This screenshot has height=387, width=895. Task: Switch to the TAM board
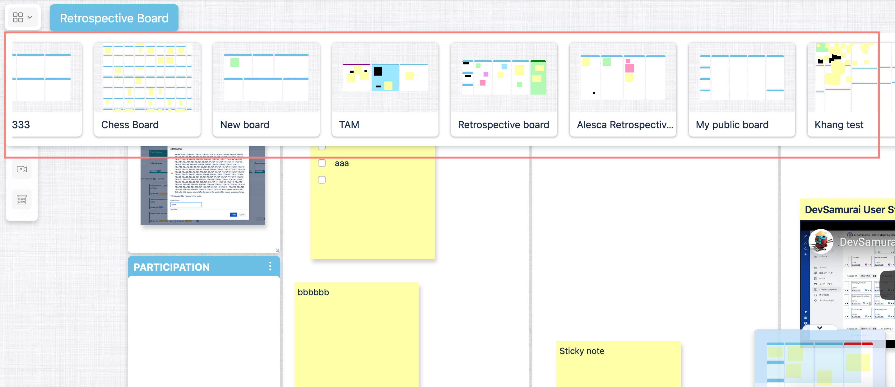pos(385,89)
